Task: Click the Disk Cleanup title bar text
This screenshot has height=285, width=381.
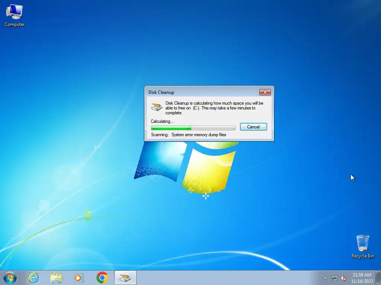Action: (161, 92)
